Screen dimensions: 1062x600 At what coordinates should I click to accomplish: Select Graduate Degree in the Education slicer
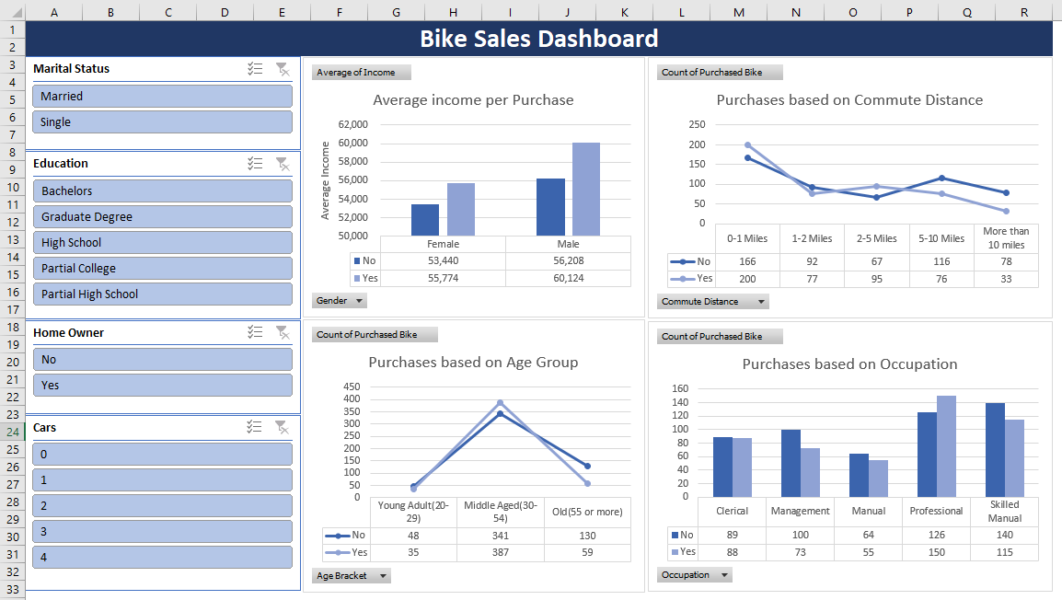click(162, 216)
